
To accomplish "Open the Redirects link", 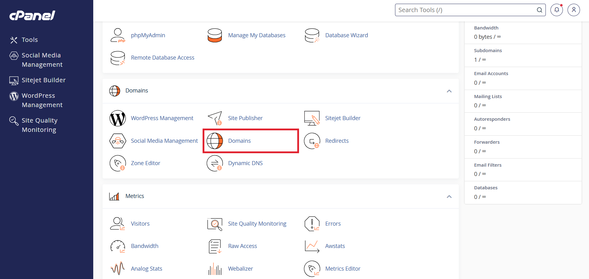I will coord(337,141).
